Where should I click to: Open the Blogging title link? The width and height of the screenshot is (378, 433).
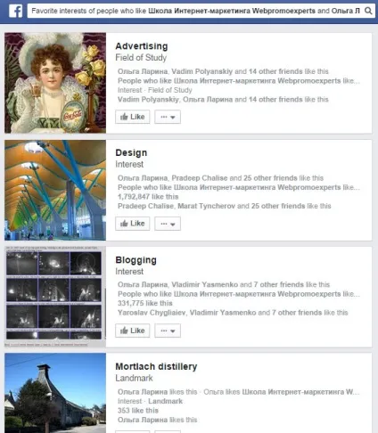pos(136,260)
